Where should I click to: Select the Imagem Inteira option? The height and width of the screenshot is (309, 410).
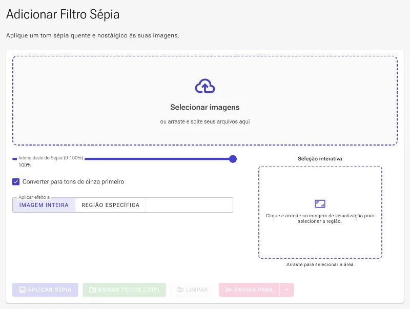pos(44,205)
